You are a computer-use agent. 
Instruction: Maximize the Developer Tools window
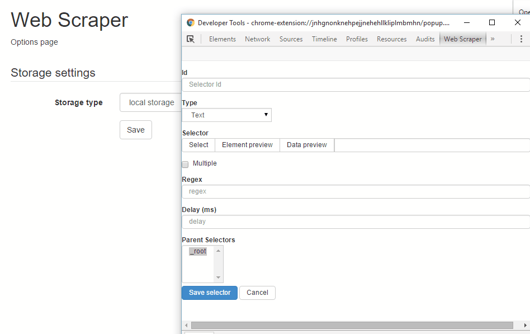click(492, 23)
